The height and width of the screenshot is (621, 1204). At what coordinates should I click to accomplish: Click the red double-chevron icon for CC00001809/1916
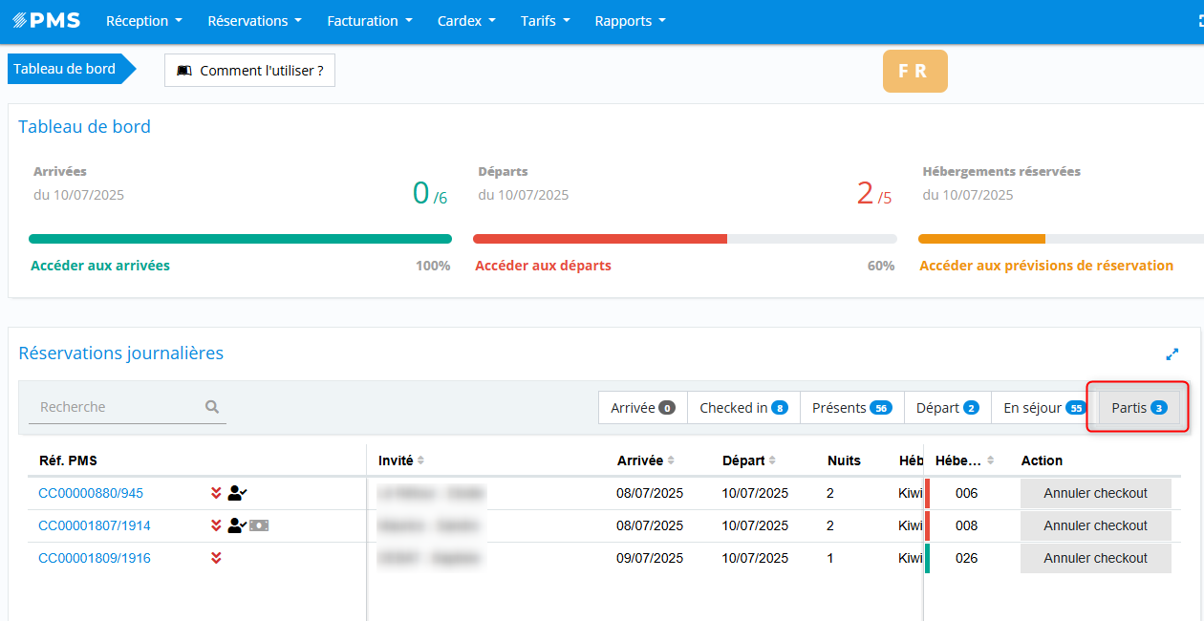(x=216, y=558)
